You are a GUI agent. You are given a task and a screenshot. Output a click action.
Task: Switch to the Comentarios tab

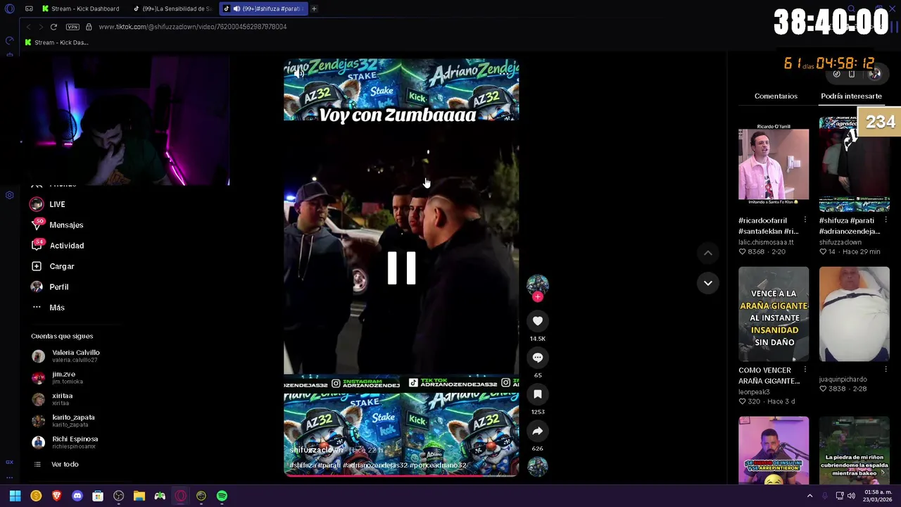776,96
